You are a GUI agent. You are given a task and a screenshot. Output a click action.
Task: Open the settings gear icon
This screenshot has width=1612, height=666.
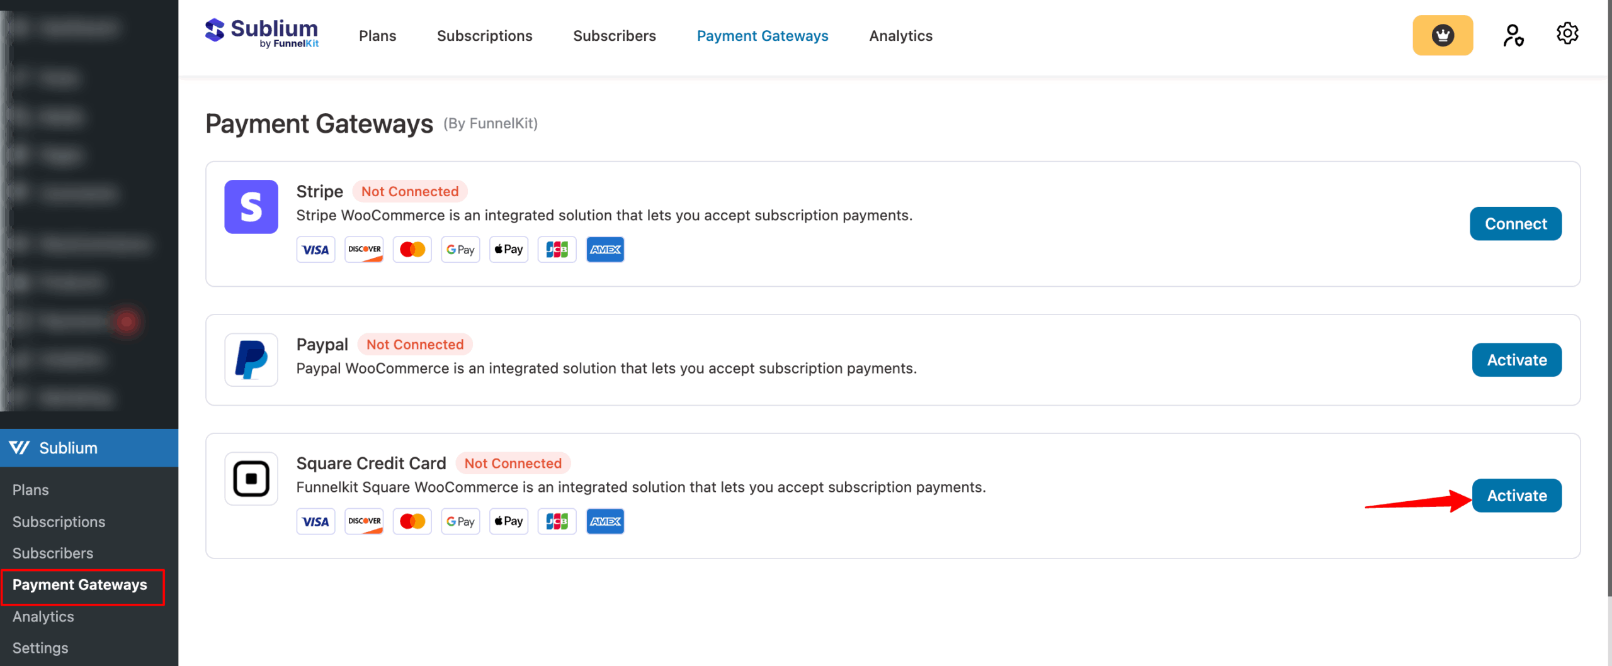tap(1567, 33)
